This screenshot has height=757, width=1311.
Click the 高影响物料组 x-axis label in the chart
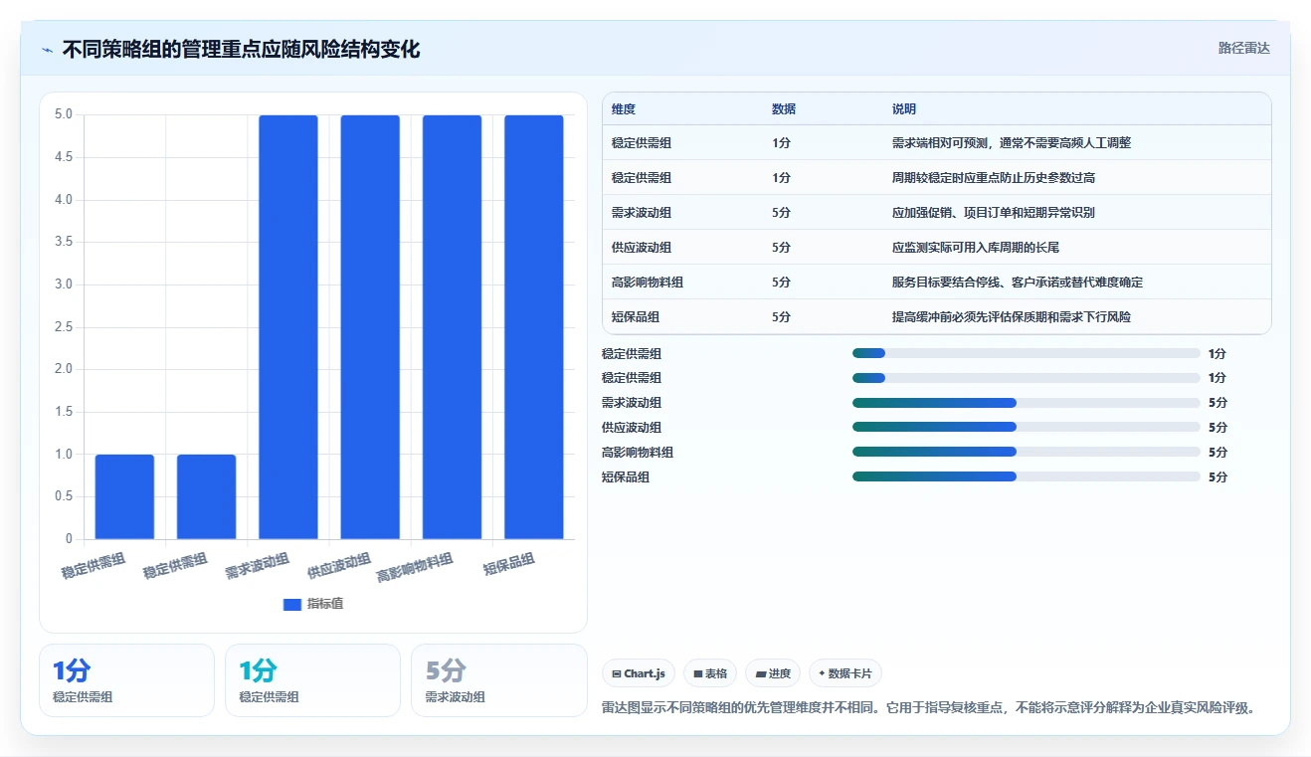(415, 568)
